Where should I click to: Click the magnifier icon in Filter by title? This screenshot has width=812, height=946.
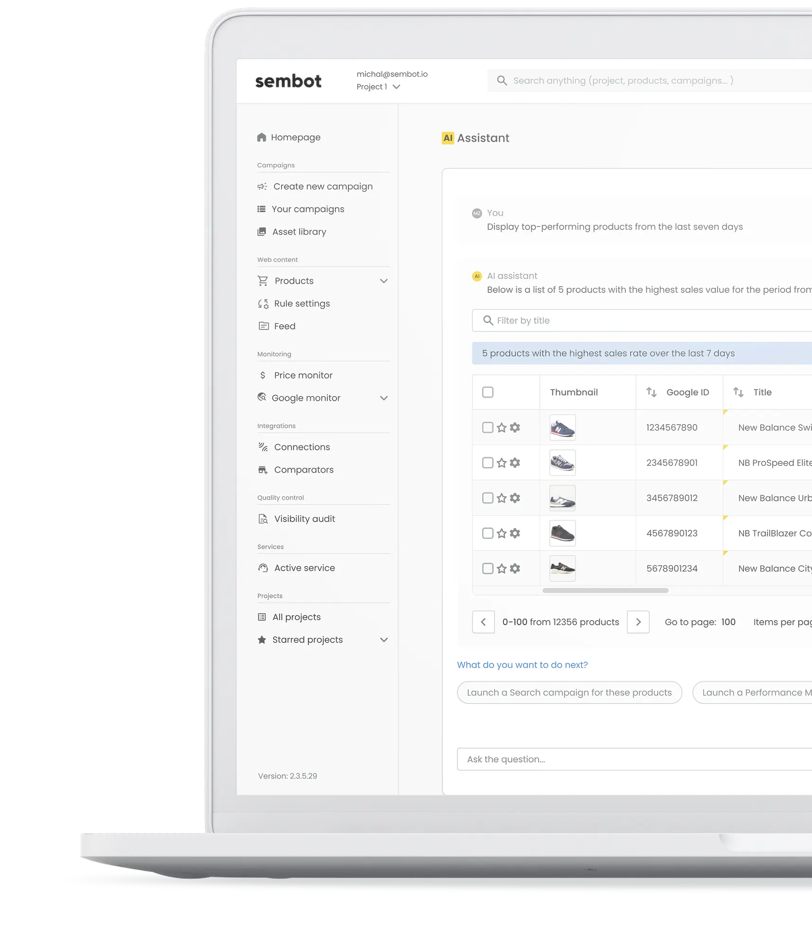click(488, 321)
